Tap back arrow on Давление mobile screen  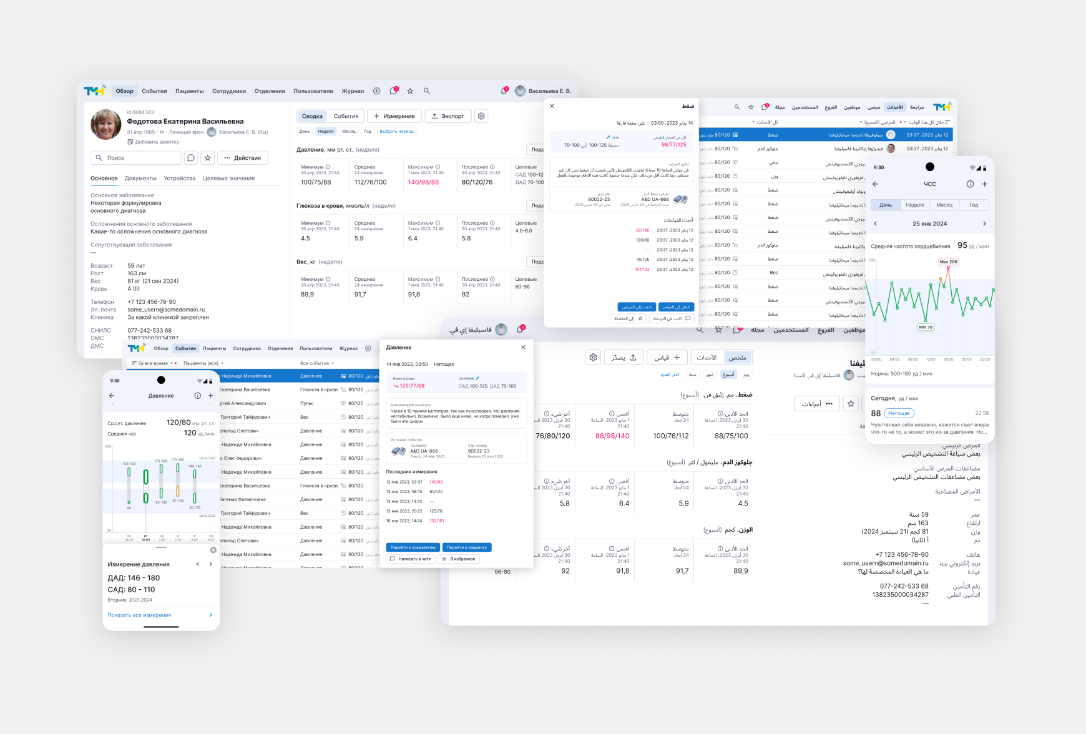pyautogui.click(x=112, y=396)
